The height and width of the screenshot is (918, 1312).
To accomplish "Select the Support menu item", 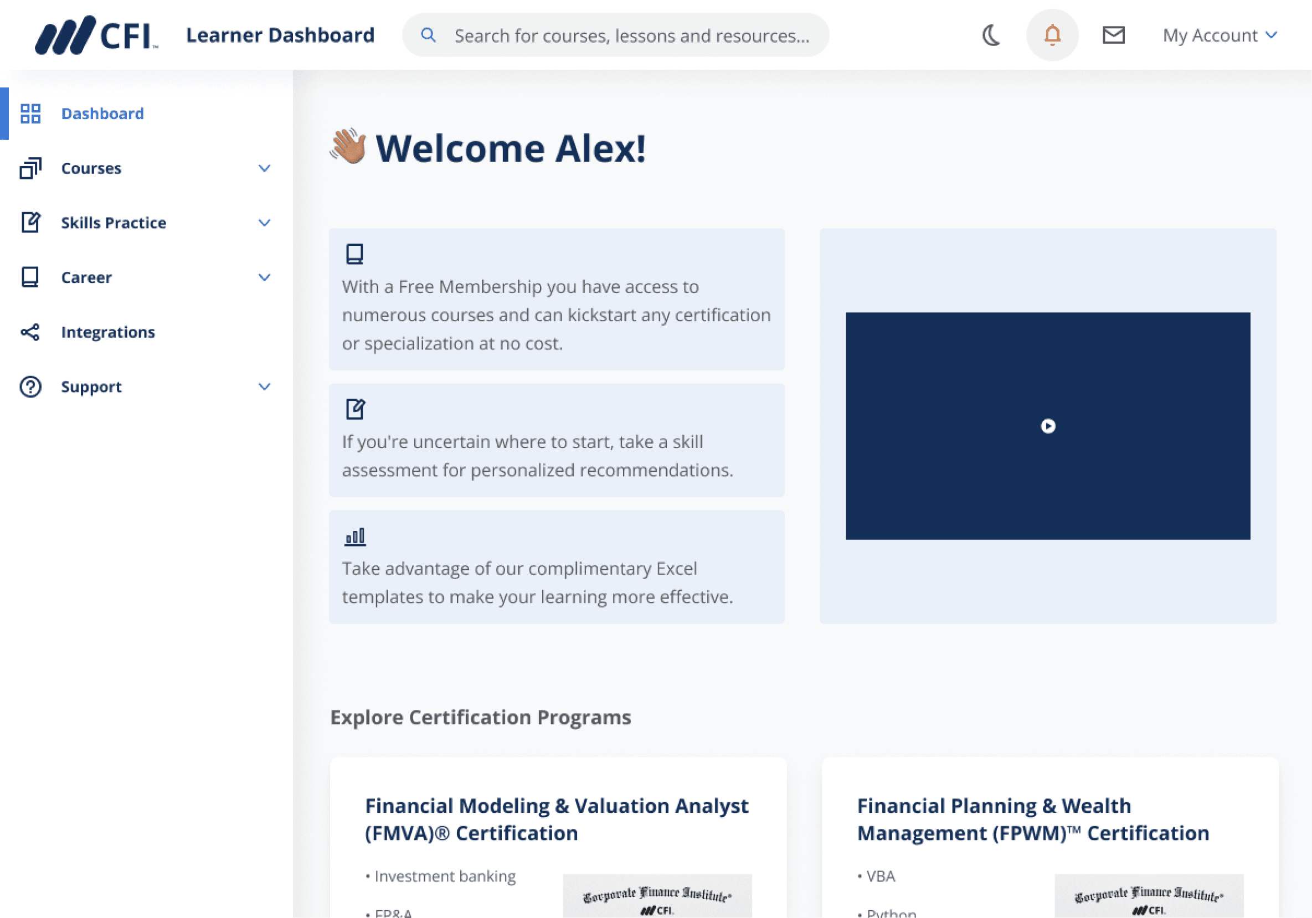I will click(91, 386).
